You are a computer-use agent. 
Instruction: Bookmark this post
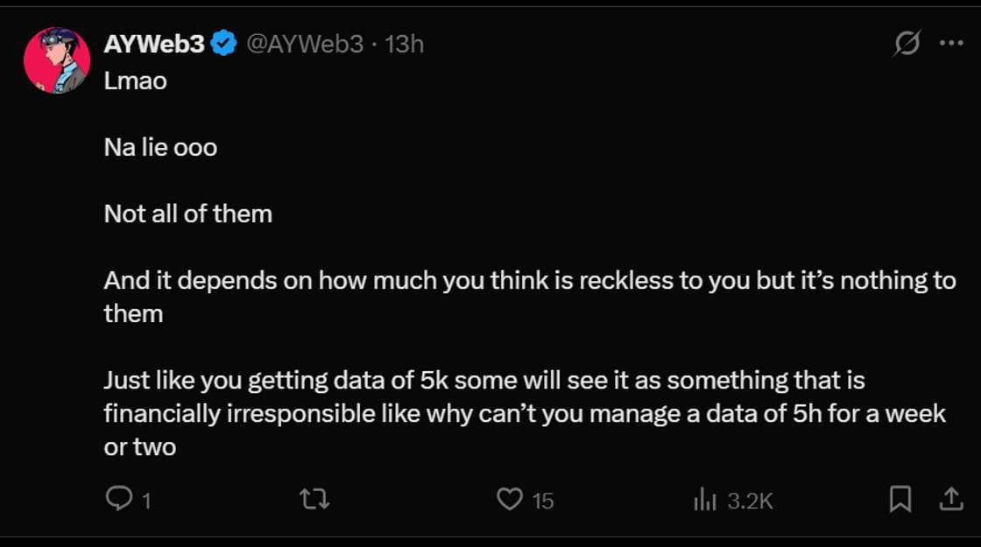coord(900,499)
